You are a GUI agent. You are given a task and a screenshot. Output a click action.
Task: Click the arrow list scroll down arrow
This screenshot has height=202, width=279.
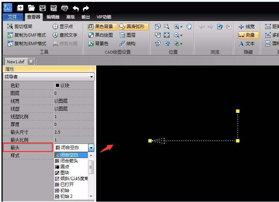tap(91, 196)
